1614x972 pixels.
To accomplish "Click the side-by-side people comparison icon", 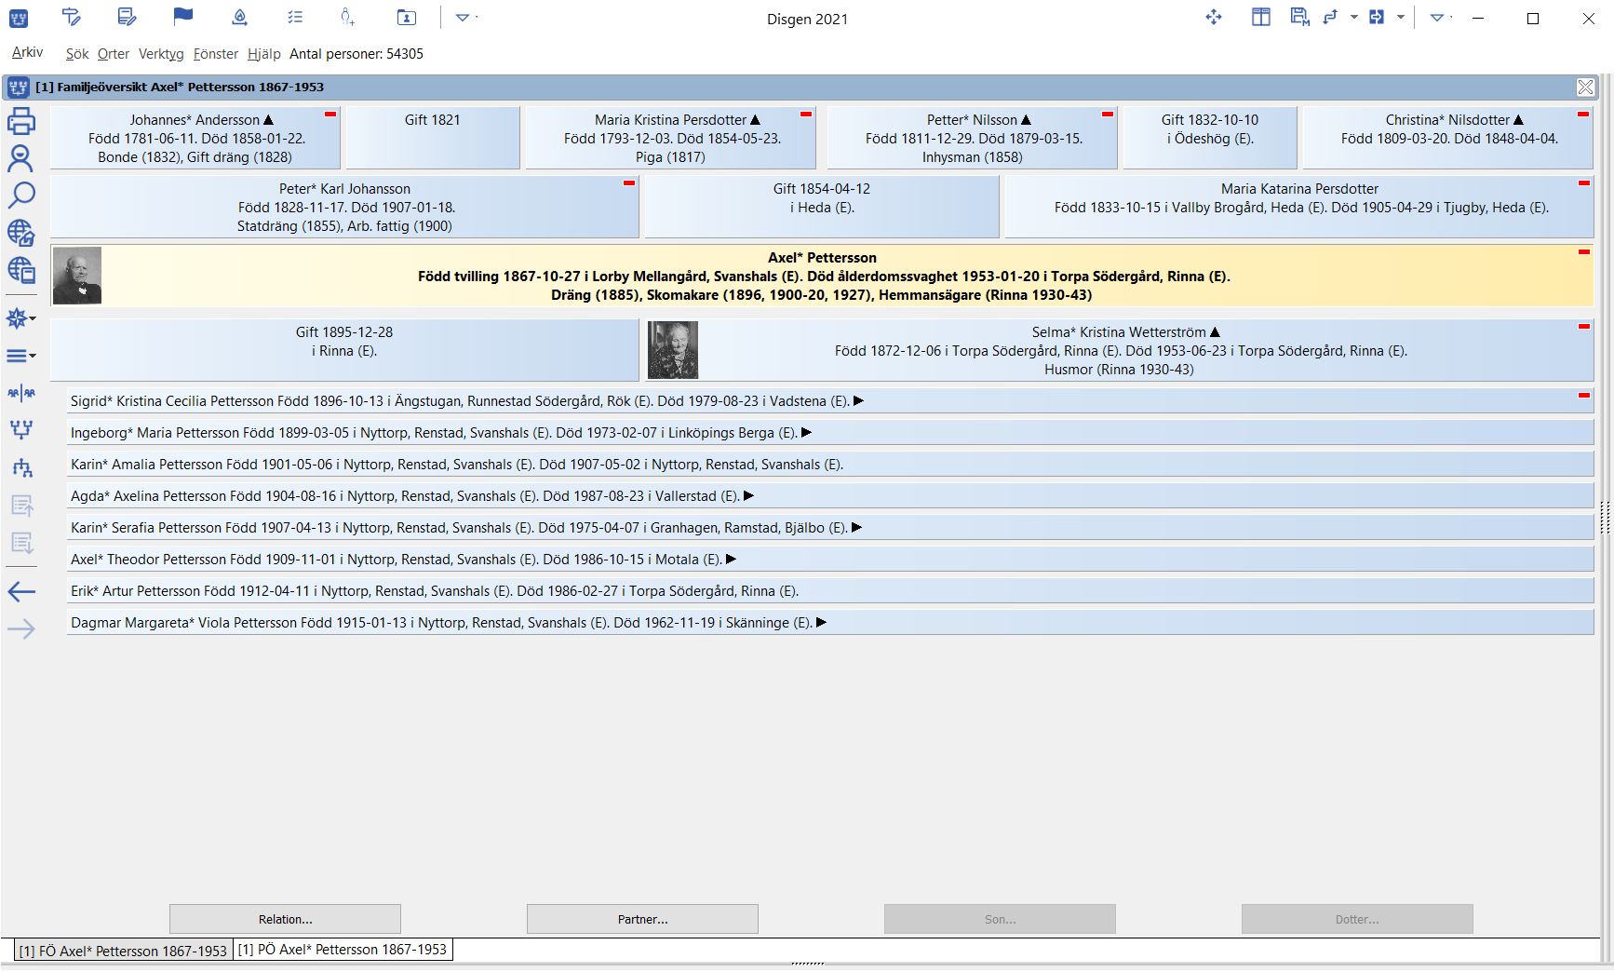I will coord(20,394).
